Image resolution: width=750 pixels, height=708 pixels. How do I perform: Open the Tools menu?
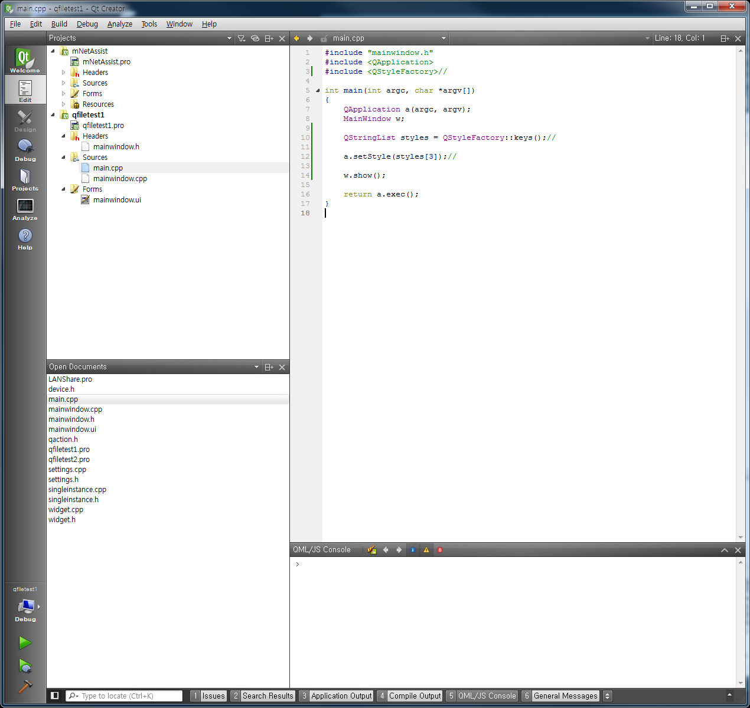point(149,24)
